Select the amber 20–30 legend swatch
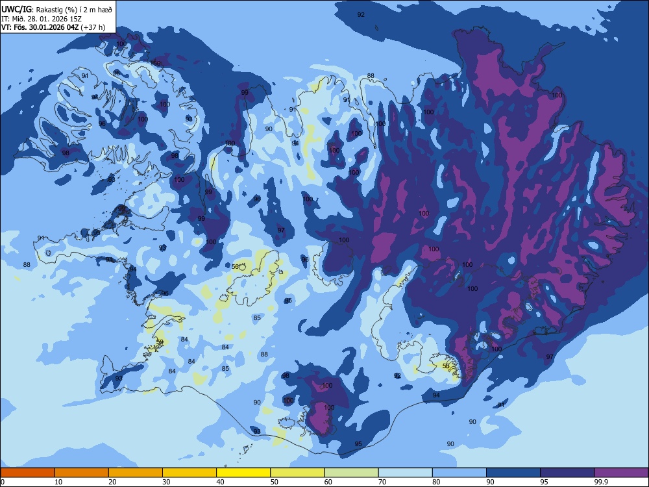 [x=136, y=473]
